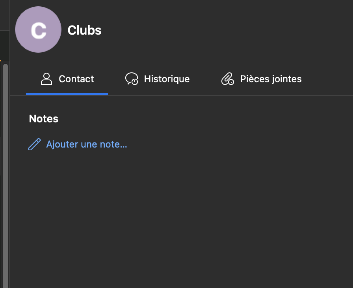Click the person icon on the Contact tab
This screenshot has width=353, height=288.
(x=46, y=79)
